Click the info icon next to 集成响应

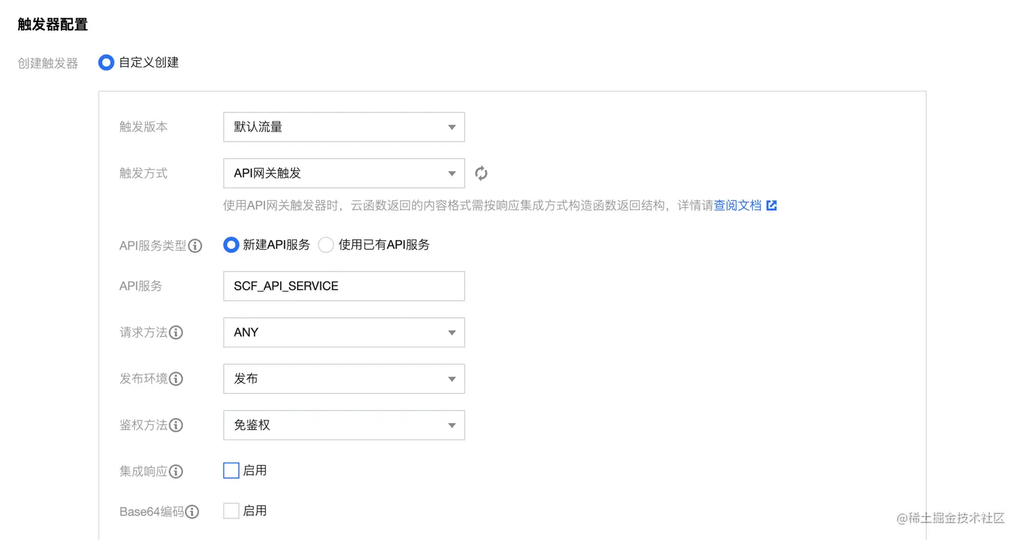(176, 471)
